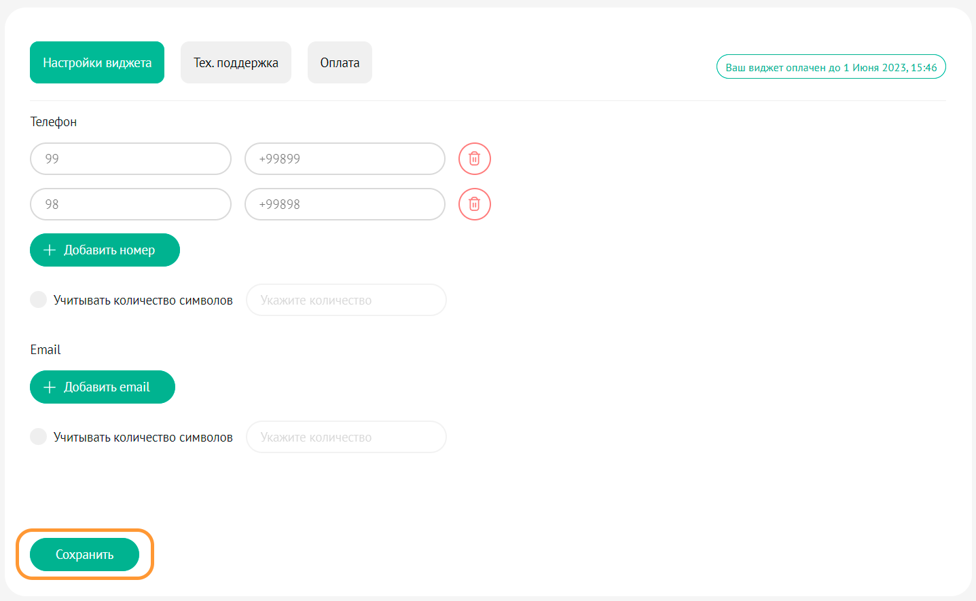Delete the phone row with +99899
This screenshot has width=976, height=601.
(x=474, y=159)
